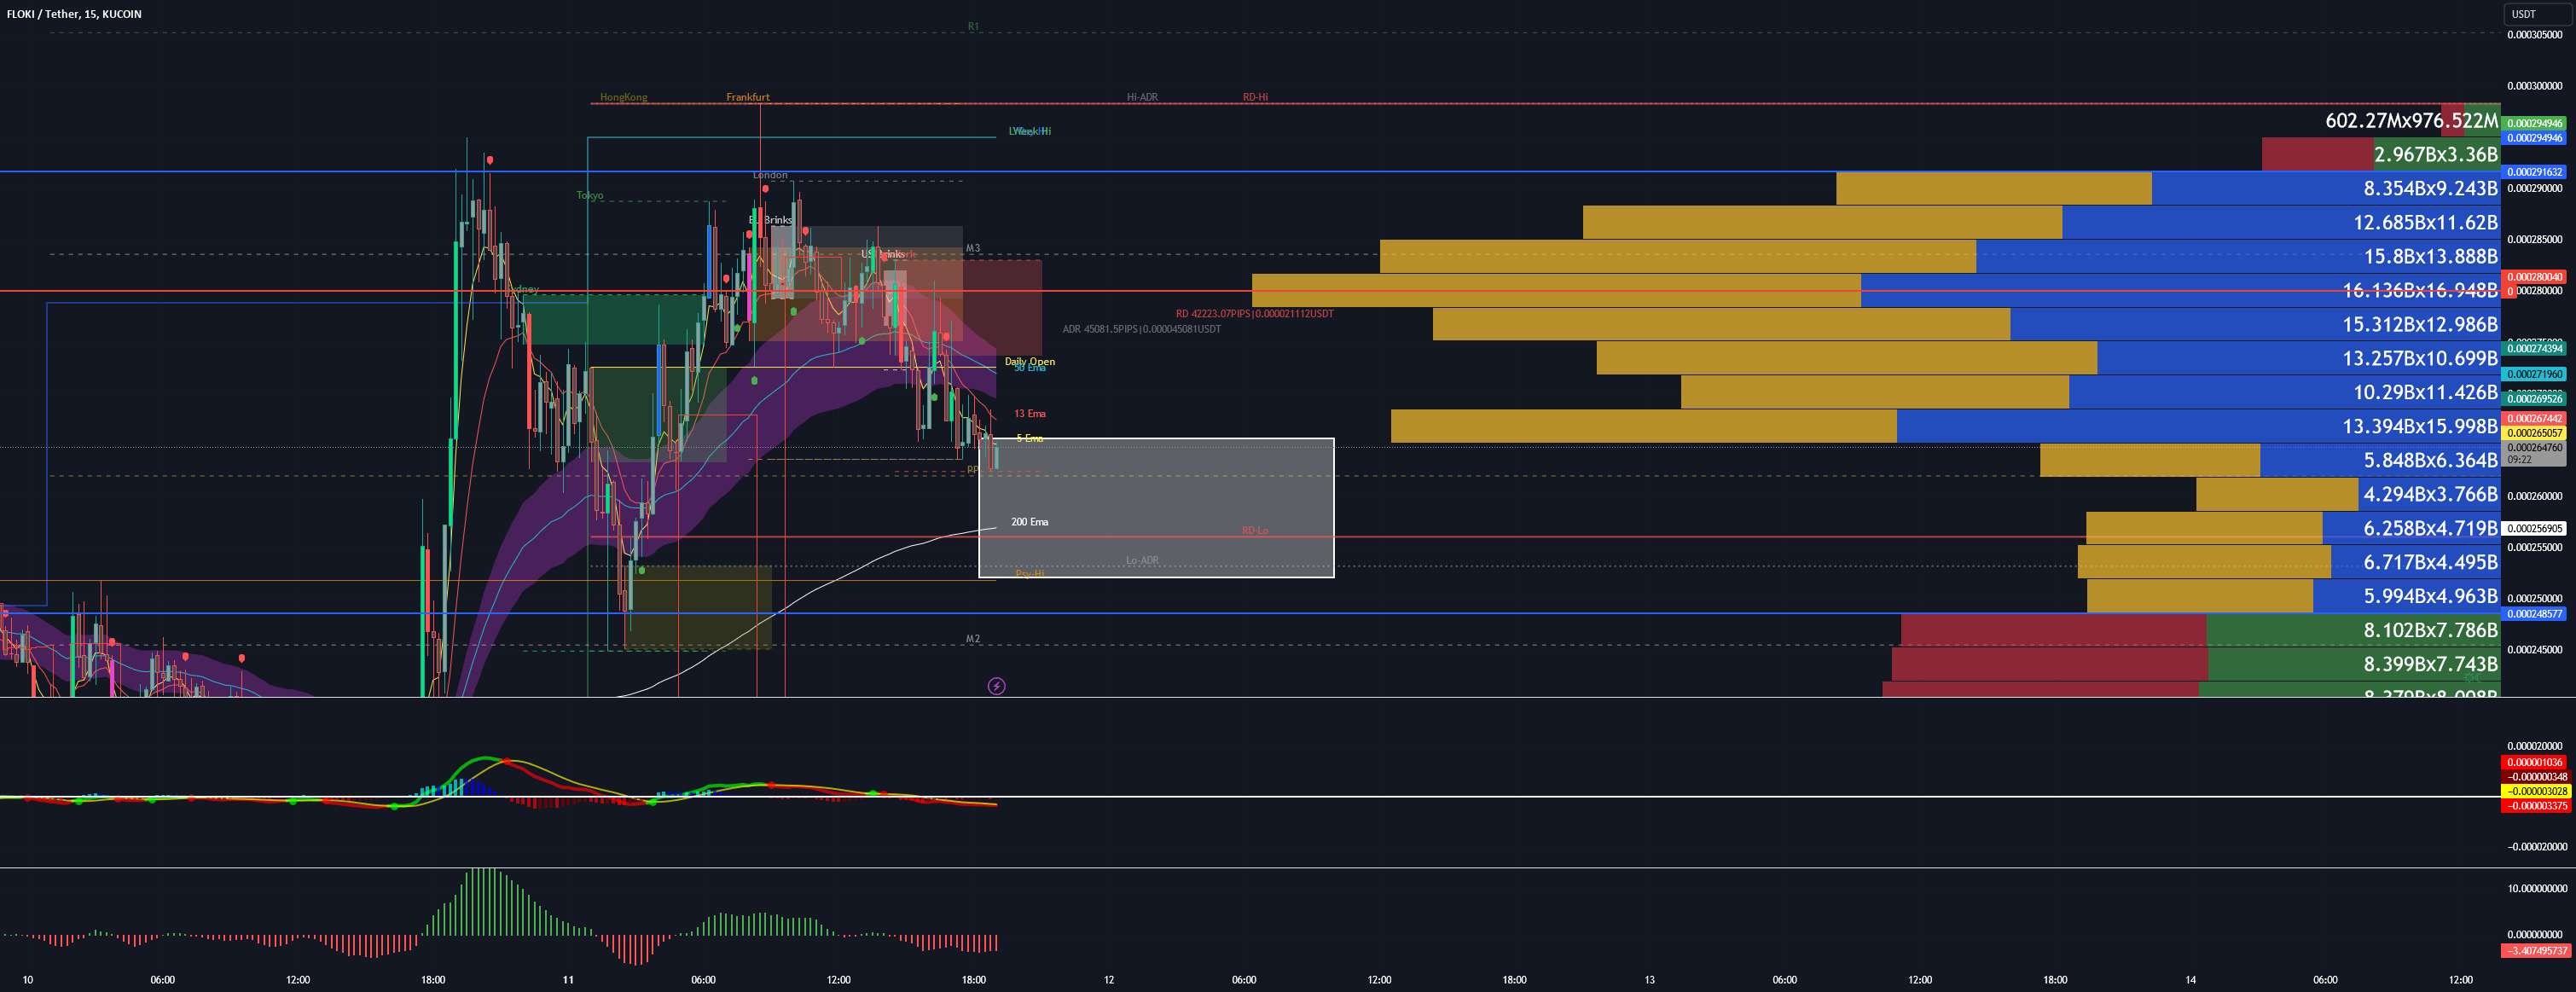Click the red 0.000280040 price tag
The image size is (2576, 992).
pos(2534,277)
